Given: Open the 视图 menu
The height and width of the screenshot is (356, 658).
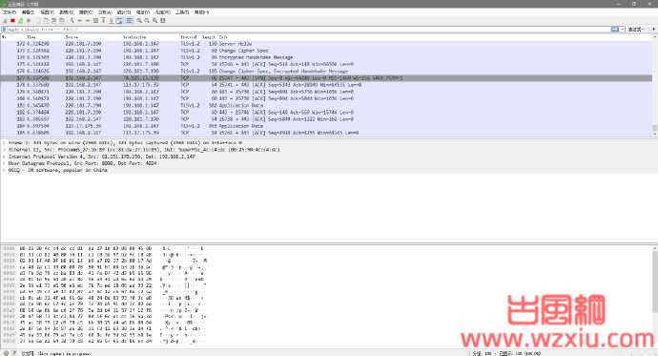Looking at the screenshot, I should [x=47, y=12].
